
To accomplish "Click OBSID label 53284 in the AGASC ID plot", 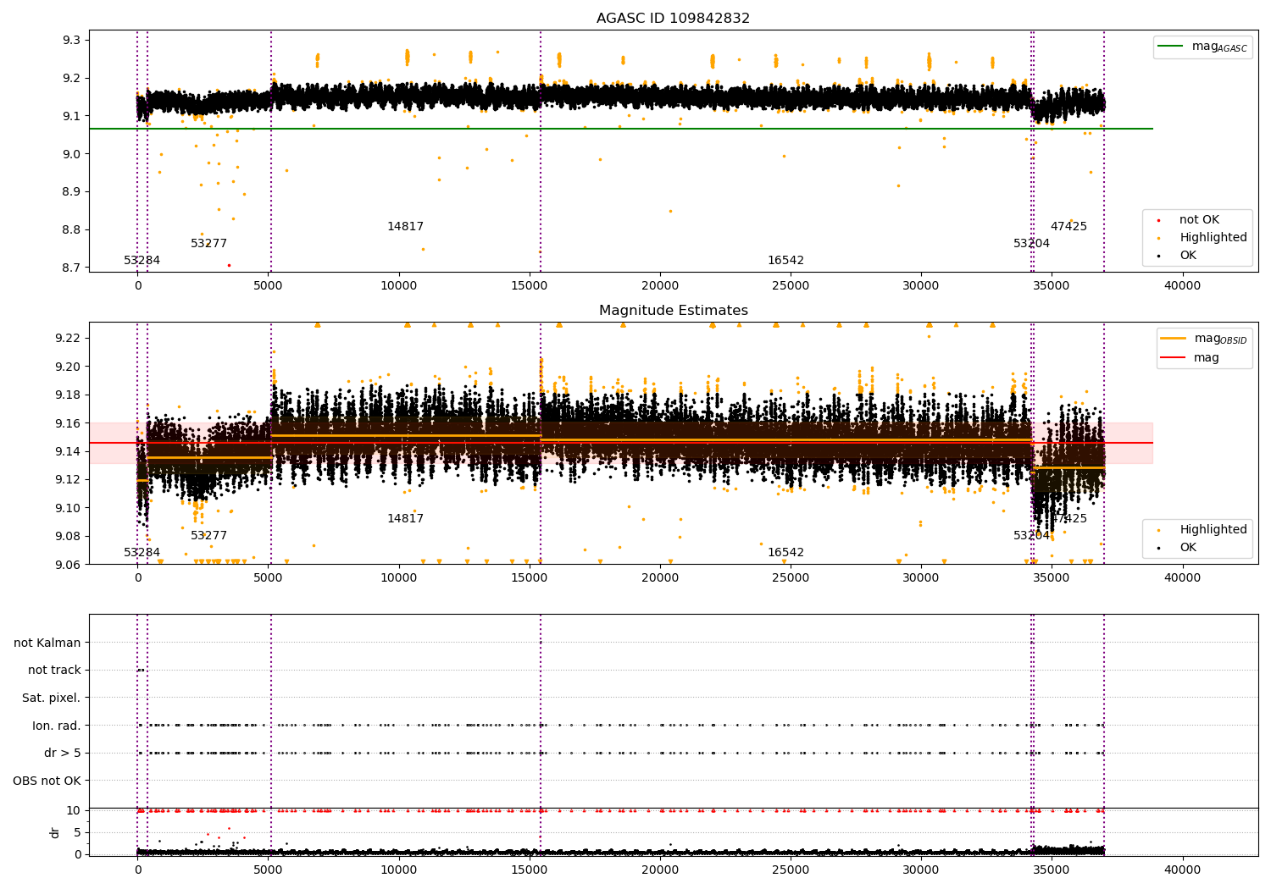I will (x=142, y=260).
